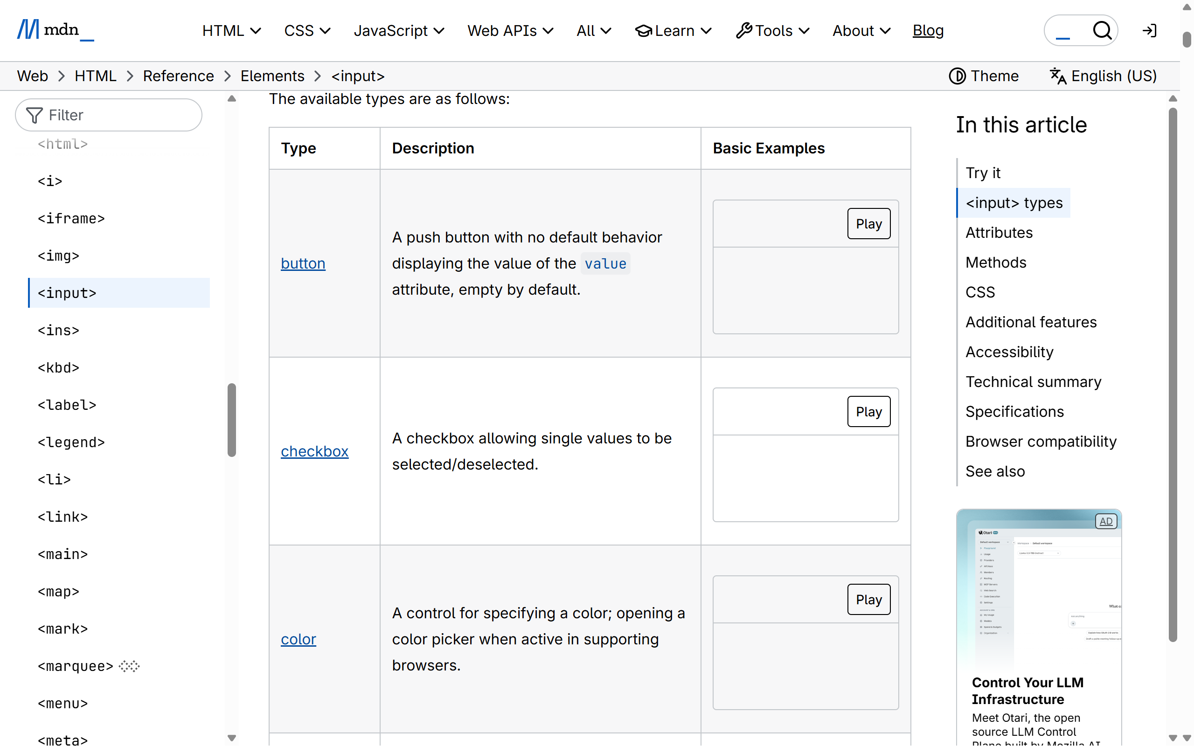Open the CSS dropdown menu
This screenshot has height=746, width=1194.
click(307, 31)
